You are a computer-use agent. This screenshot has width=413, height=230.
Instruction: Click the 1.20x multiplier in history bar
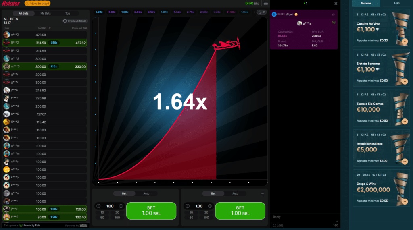[99, 12]
